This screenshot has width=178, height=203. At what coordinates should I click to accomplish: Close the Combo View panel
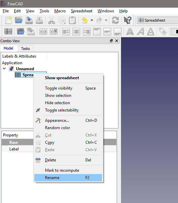coord(117,41)
